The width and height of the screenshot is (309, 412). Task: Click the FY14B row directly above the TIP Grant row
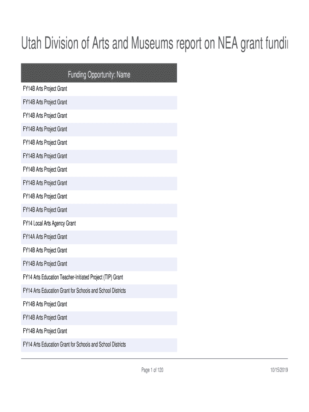tap(45, 264)
